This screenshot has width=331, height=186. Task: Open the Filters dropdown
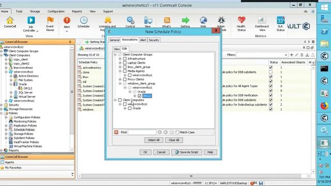(x=285, y=55)
